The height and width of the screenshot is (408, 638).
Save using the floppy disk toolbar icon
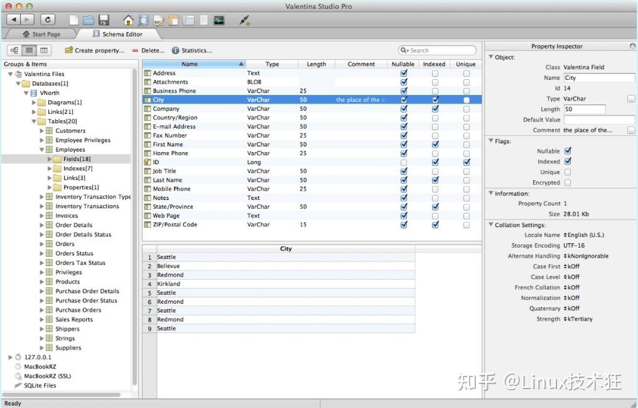click(x=104, y=20)
